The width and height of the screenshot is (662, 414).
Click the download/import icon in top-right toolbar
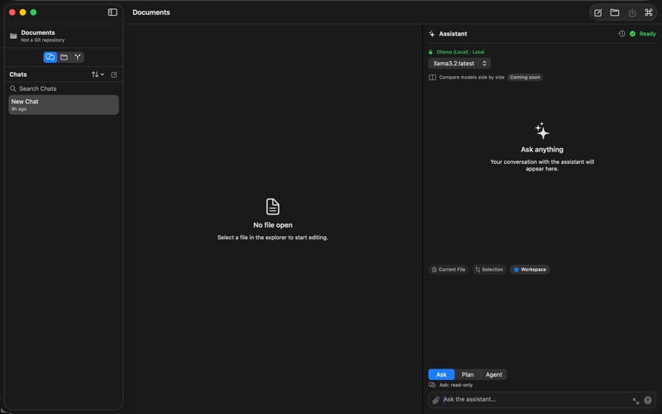pyautogui.click(x=632, y=12)
